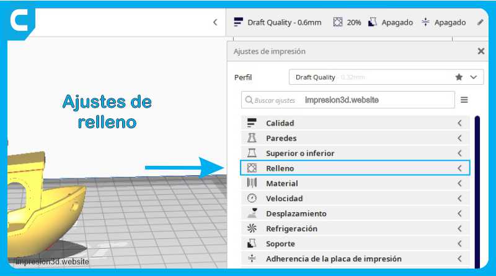Screen dimensions: 496x276
Task: Click the search magnifier icon
Action: pos(249,100)
